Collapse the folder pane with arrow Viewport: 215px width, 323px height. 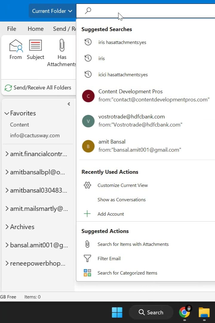(x=69, y=104)
